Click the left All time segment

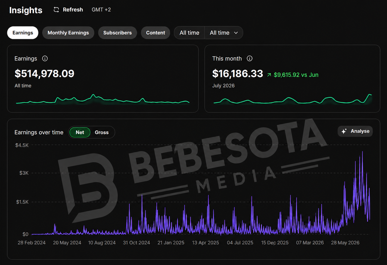pos(189,33)
